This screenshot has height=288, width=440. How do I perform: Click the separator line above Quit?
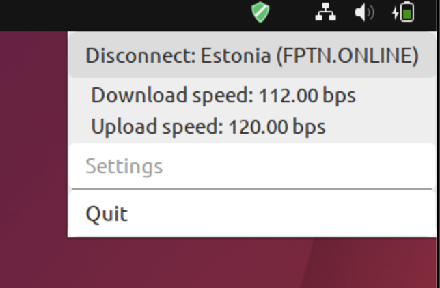251,189
